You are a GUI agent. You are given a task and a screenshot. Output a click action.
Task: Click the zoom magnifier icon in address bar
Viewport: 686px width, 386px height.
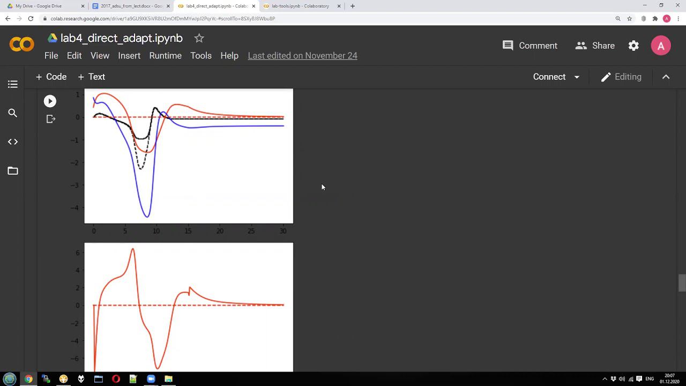coord(618,18)
